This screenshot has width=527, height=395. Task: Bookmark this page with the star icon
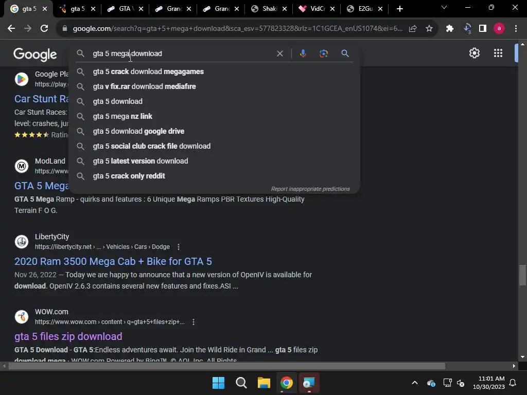click(429, 29)
